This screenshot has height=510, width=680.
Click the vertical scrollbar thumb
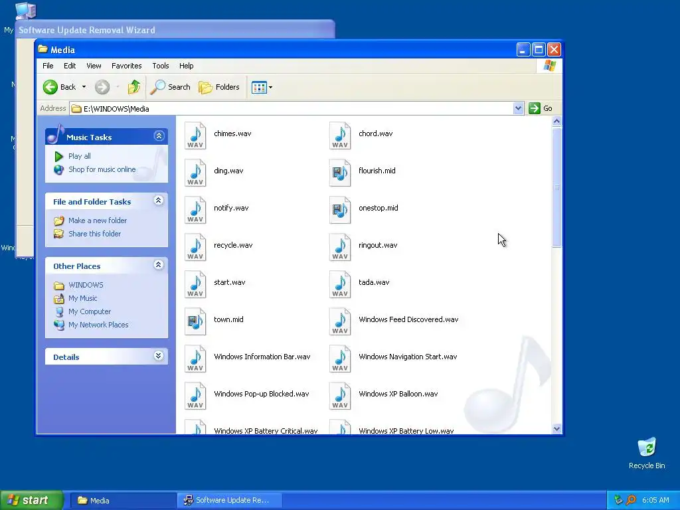click(557, 187)
